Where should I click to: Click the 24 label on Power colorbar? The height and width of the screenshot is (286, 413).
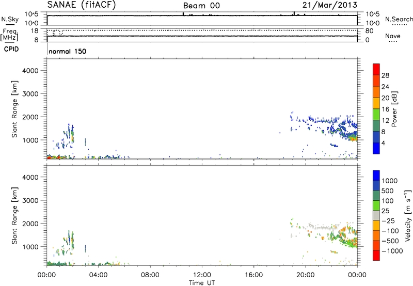click(385, 87)
